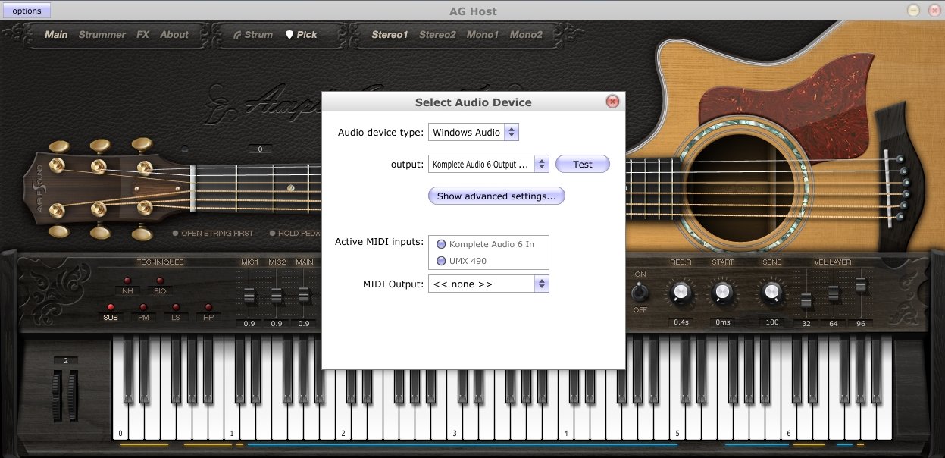Toggle the LS technique LED
Image resolution: width=945 pixels, height=458 pixels.
coord(175,307)
